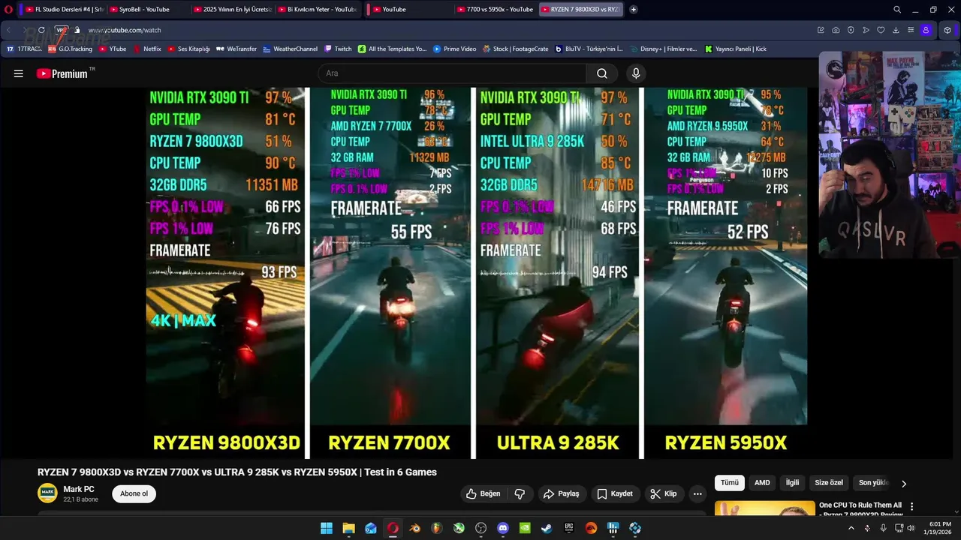Open EA app from the taskbar
Screen dimensions: 961x540
(x=591, y=528)
